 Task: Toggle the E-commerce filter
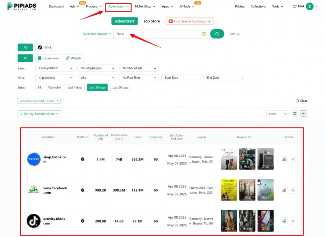pyautogui.click(x=48, y=58)
